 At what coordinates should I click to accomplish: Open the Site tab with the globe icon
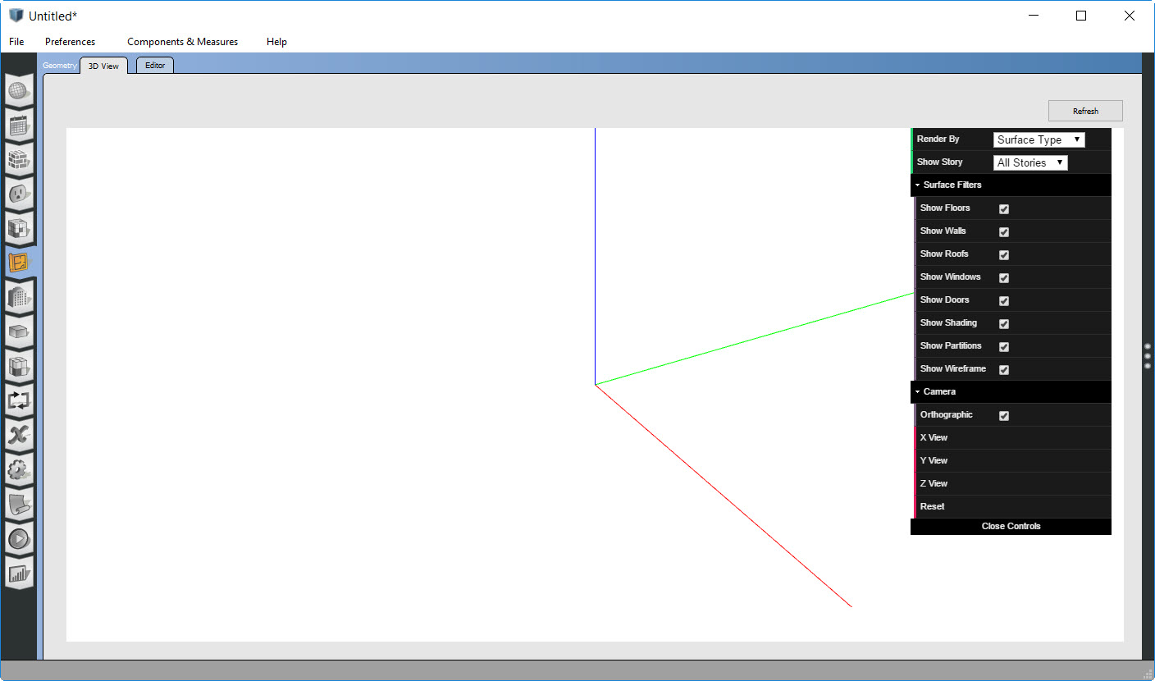[19, 91]
